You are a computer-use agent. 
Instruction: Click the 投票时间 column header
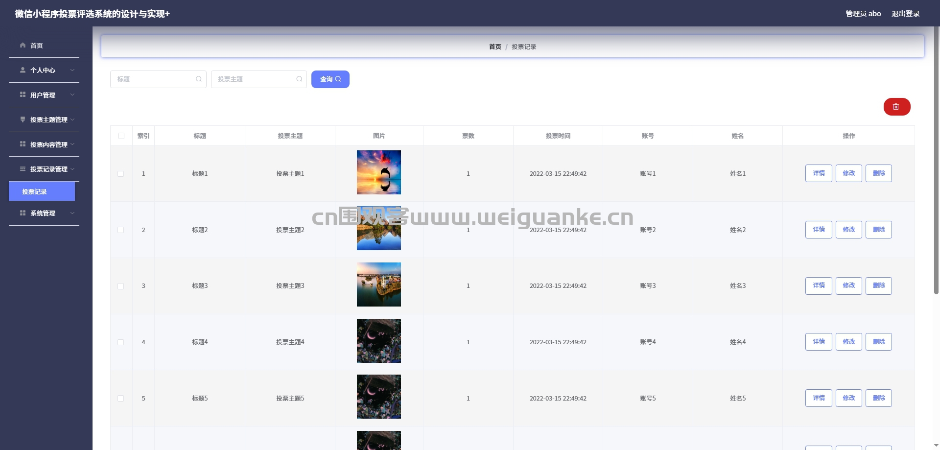pyautogui.click(x=558, y=136)
